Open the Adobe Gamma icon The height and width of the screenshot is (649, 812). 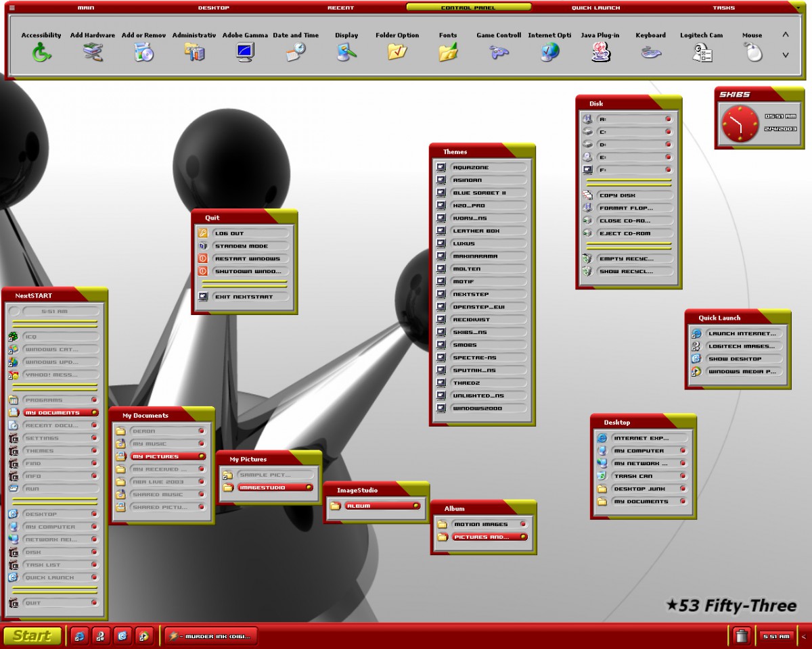(x=245, y=52)
